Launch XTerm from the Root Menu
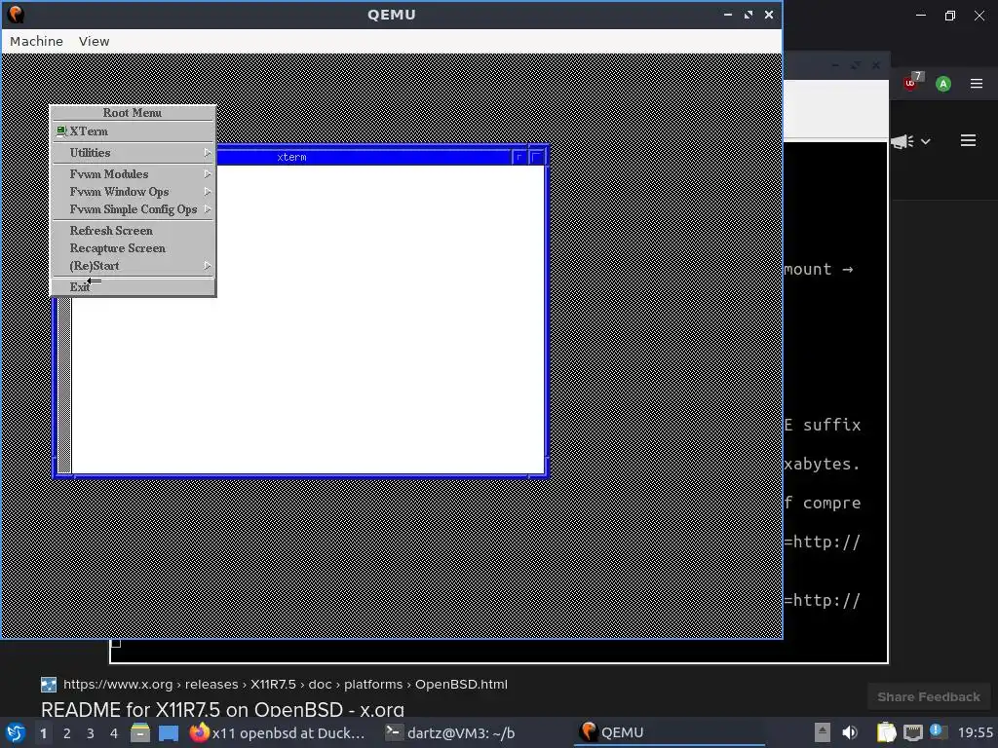This screenshot has height=748, width=998. pyautogui.click(x=133, y=131)
